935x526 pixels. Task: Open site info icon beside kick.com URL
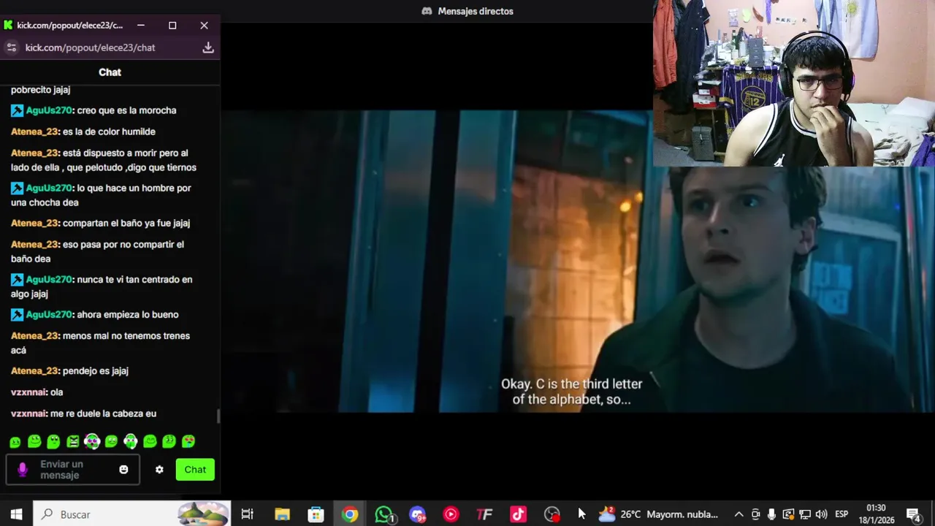[x=11, y=47]
